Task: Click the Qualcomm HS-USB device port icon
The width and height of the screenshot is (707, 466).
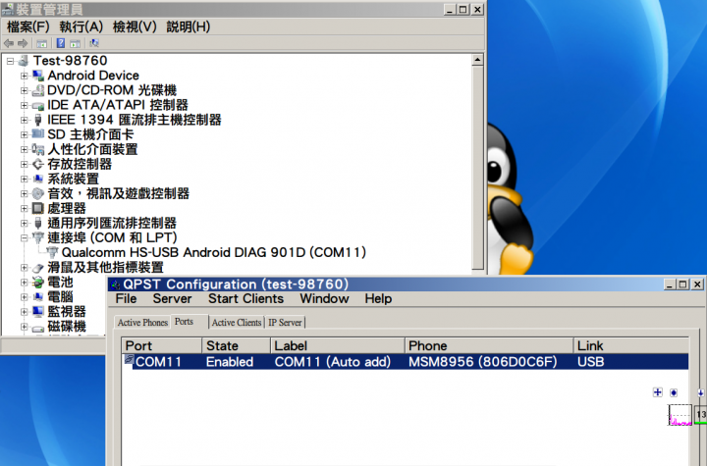Action: point(53,252)
